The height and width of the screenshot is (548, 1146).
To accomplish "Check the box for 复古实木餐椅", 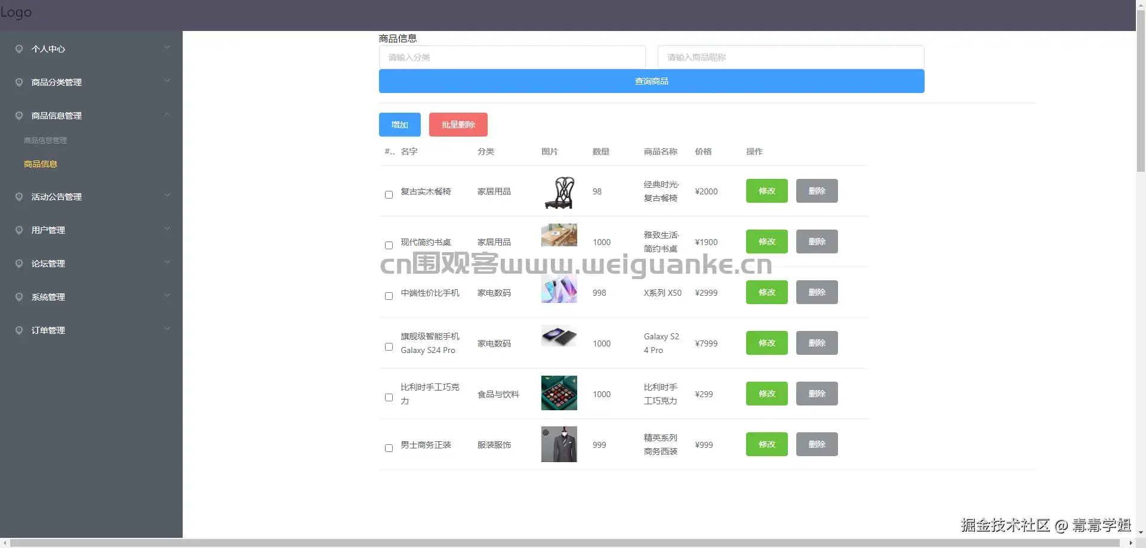I will (389, 194).
